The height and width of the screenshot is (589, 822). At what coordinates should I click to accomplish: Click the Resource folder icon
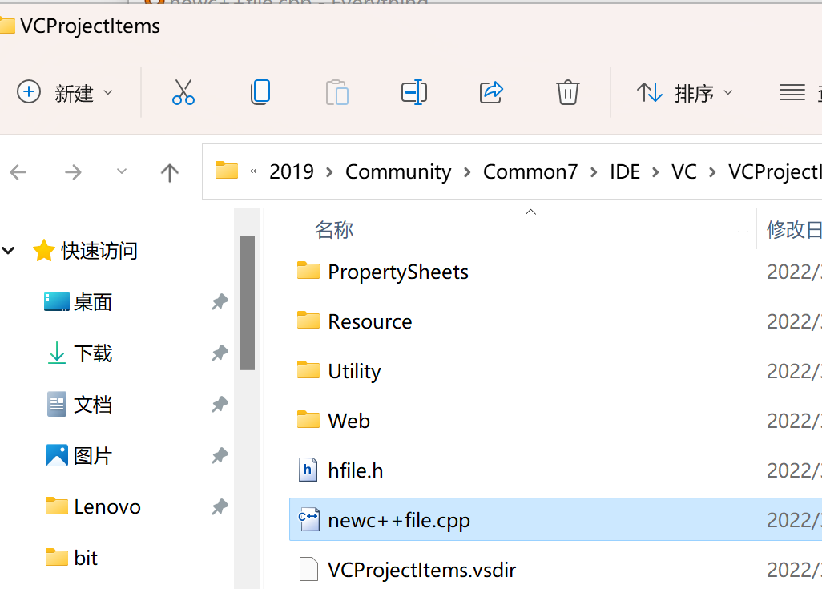click(308, 320)
